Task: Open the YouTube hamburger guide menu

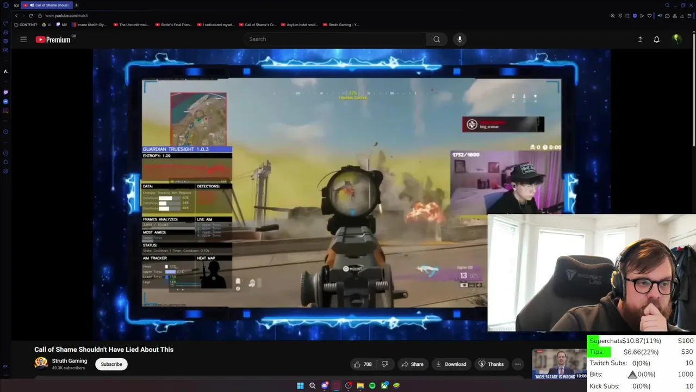Action: coord(23,39)
